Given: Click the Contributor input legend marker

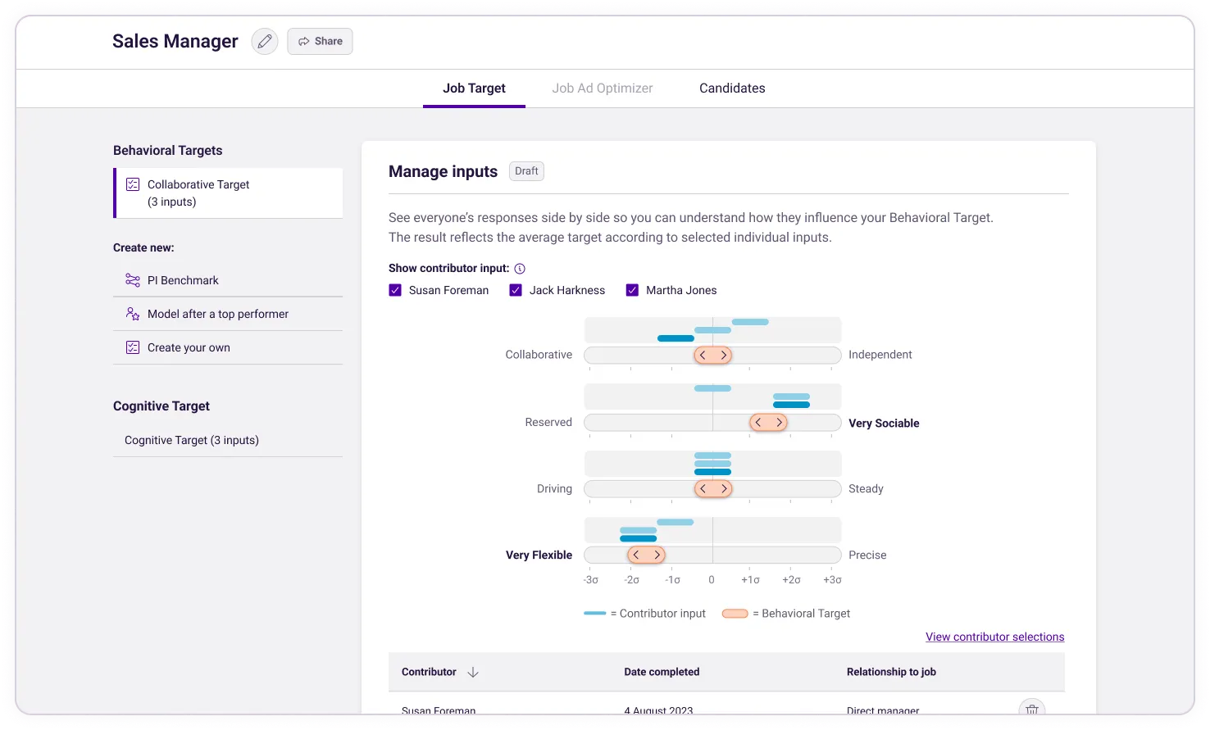Looking at the screenshot, I should click(595, 613).
